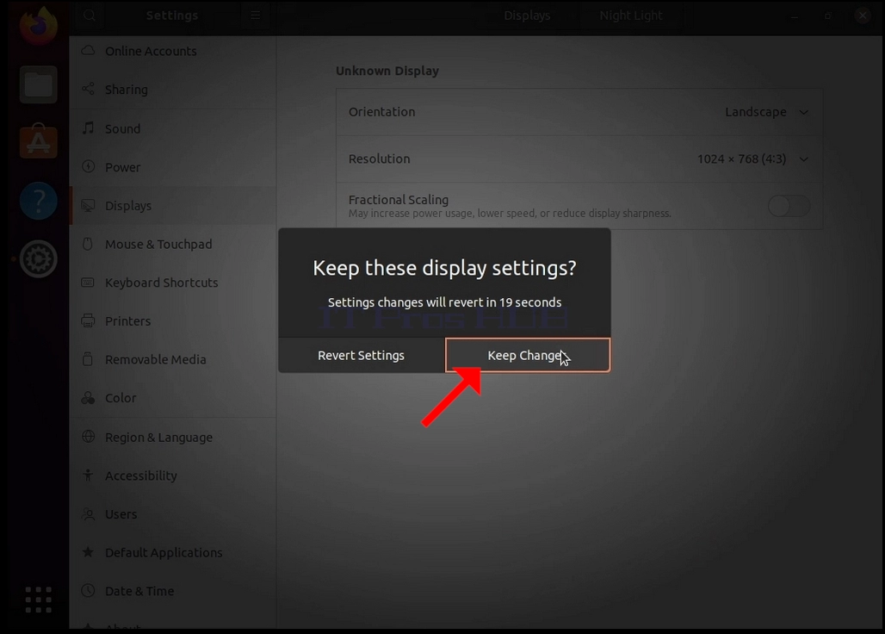Switch to the Displays tab

click(x=527, y=16)
